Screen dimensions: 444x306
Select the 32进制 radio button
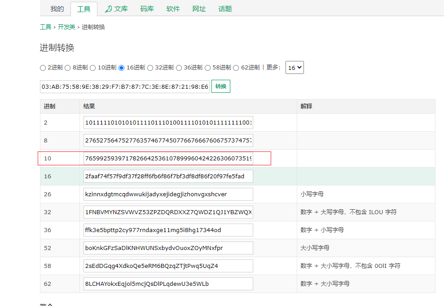tap(150, 68)
